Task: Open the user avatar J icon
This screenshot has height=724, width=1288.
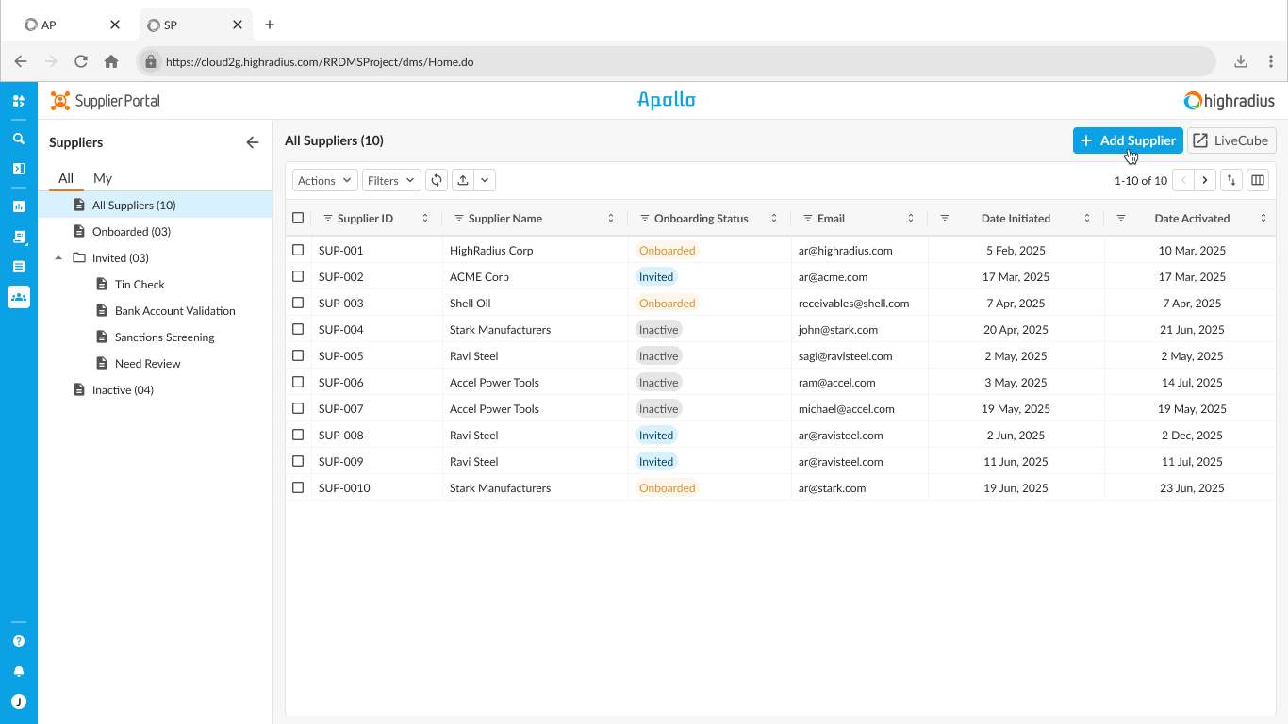Action: coord(18,701)
